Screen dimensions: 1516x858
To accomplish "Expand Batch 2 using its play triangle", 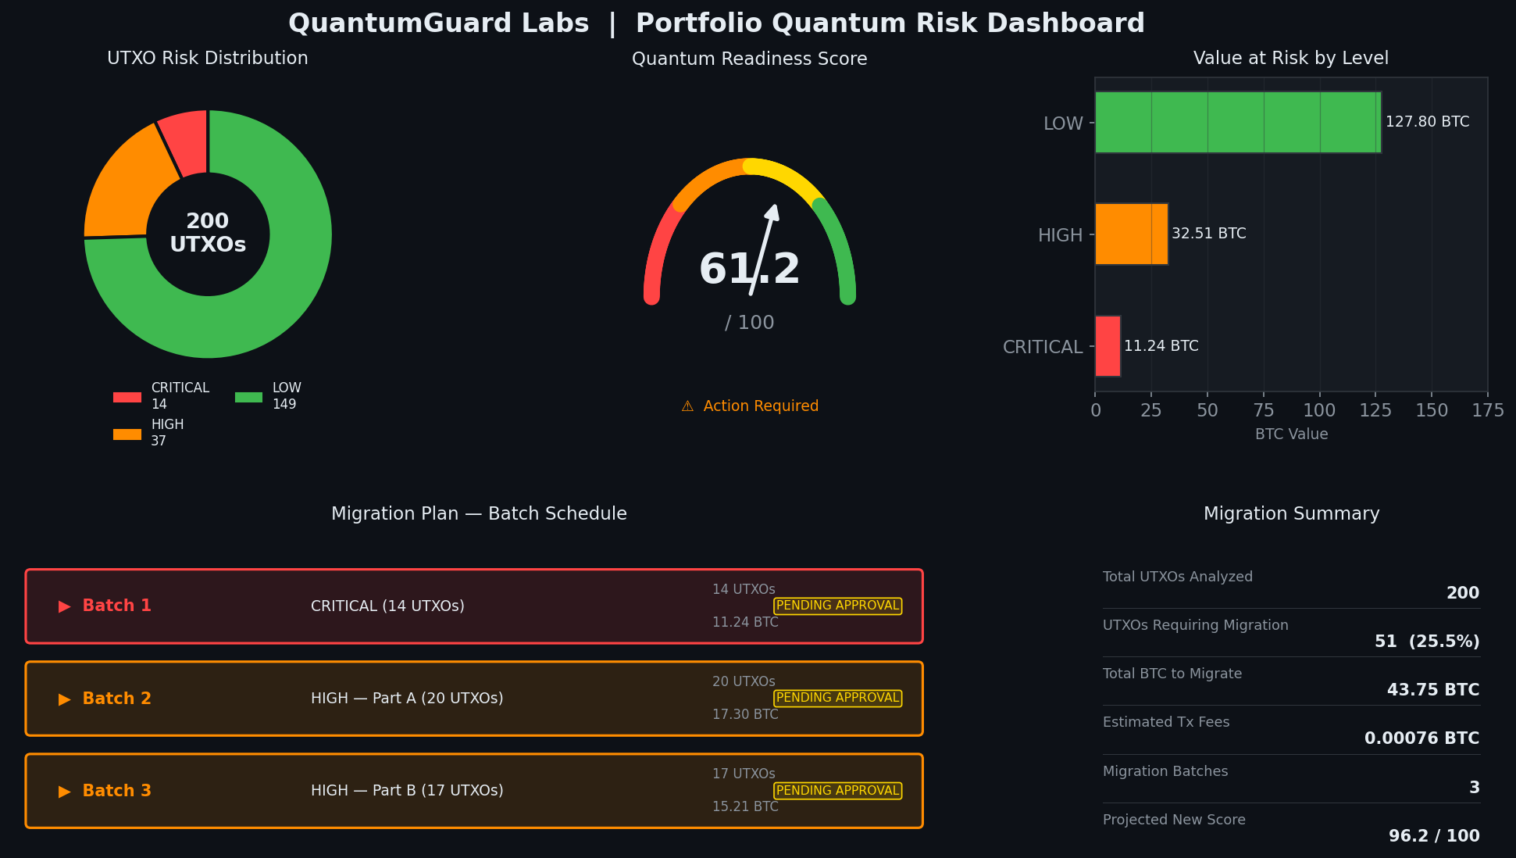I will coord(64,699).
